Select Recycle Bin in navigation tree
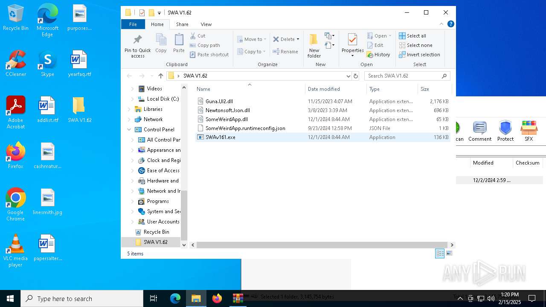546x307 pixels. coord(156,232)
